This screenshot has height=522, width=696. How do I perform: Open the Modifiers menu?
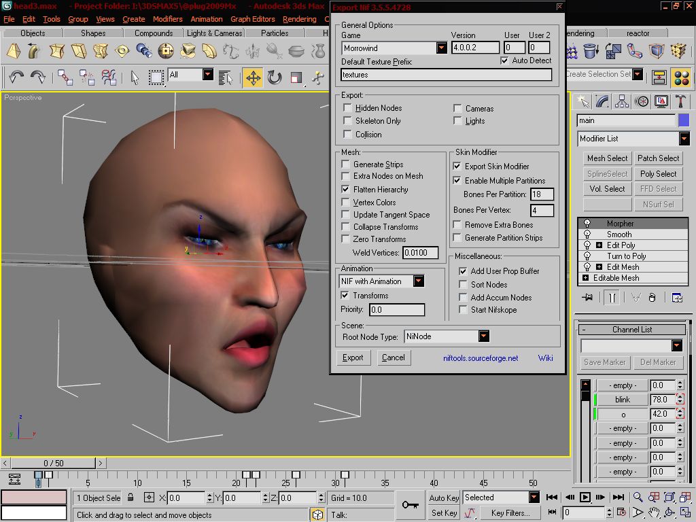pyautogui.click(x=168, y=19)
